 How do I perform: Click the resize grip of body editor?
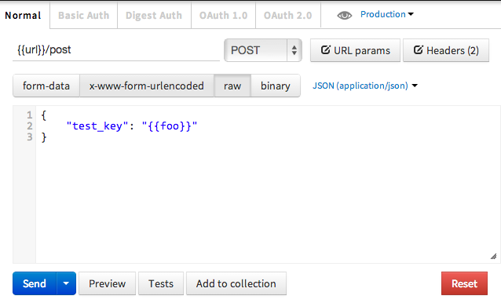pyautogui.click(x=493, y=257)
